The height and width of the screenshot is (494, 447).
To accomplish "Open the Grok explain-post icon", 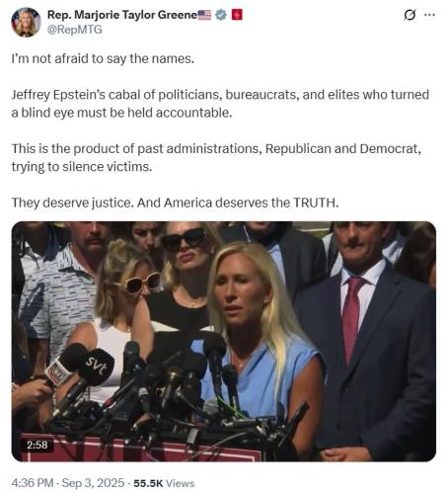I will pyautogui.click(x=410, y=15).
